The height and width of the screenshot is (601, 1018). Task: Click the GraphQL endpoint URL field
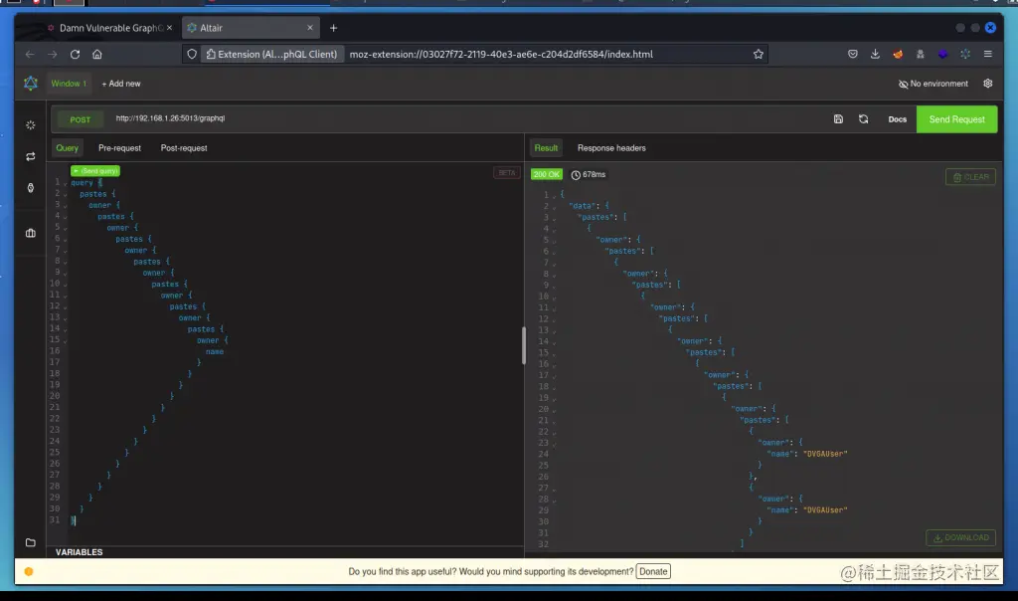coord(467,118)
